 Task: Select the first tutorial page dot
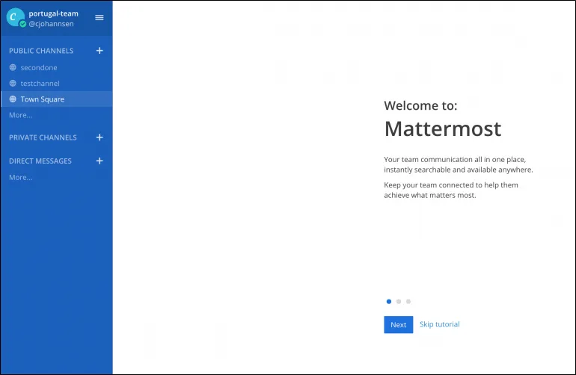coord(389,302)
